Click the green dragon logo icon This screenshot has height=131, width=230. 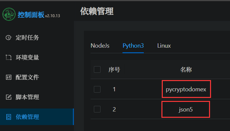(9, 14)
